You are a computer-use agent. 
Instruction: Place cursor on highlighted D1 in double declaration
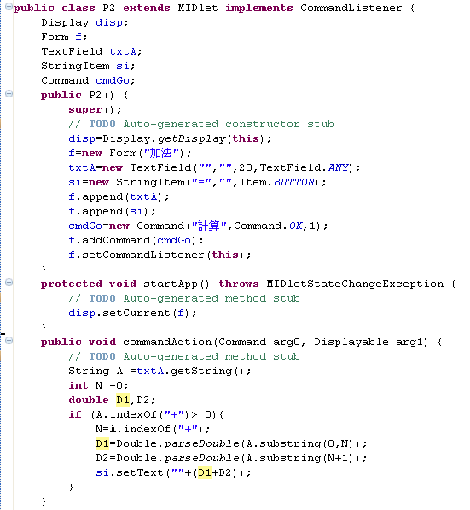(x=123, y=400)
